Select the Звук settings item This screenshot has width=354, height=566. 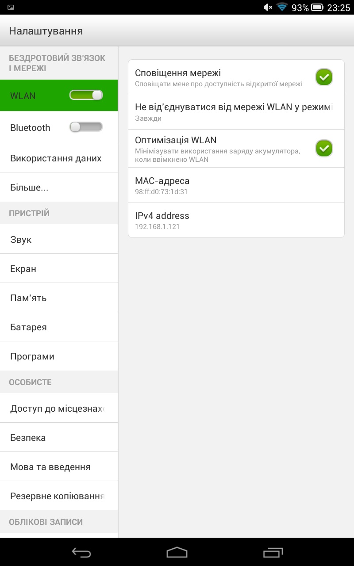[x=59, y=240]
